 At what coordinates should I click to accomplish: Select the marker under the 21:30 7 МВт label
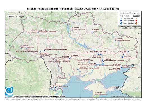point(92,32)
